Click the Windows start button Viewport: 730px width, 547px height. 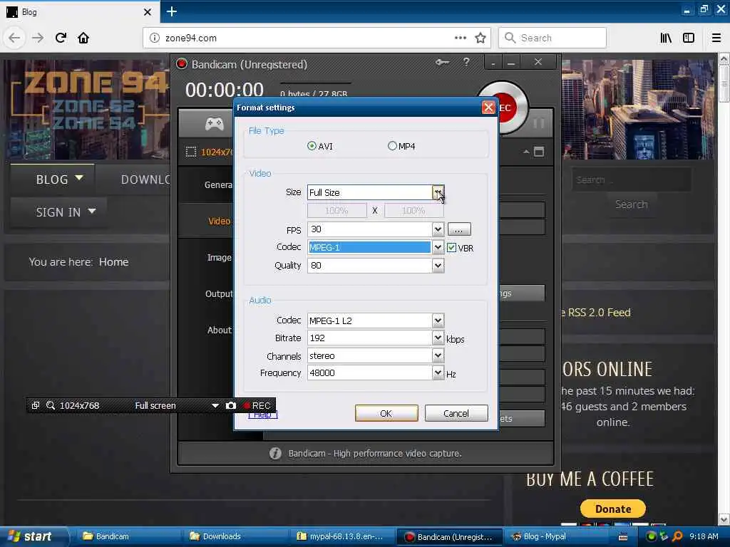[x=33, y=536]
